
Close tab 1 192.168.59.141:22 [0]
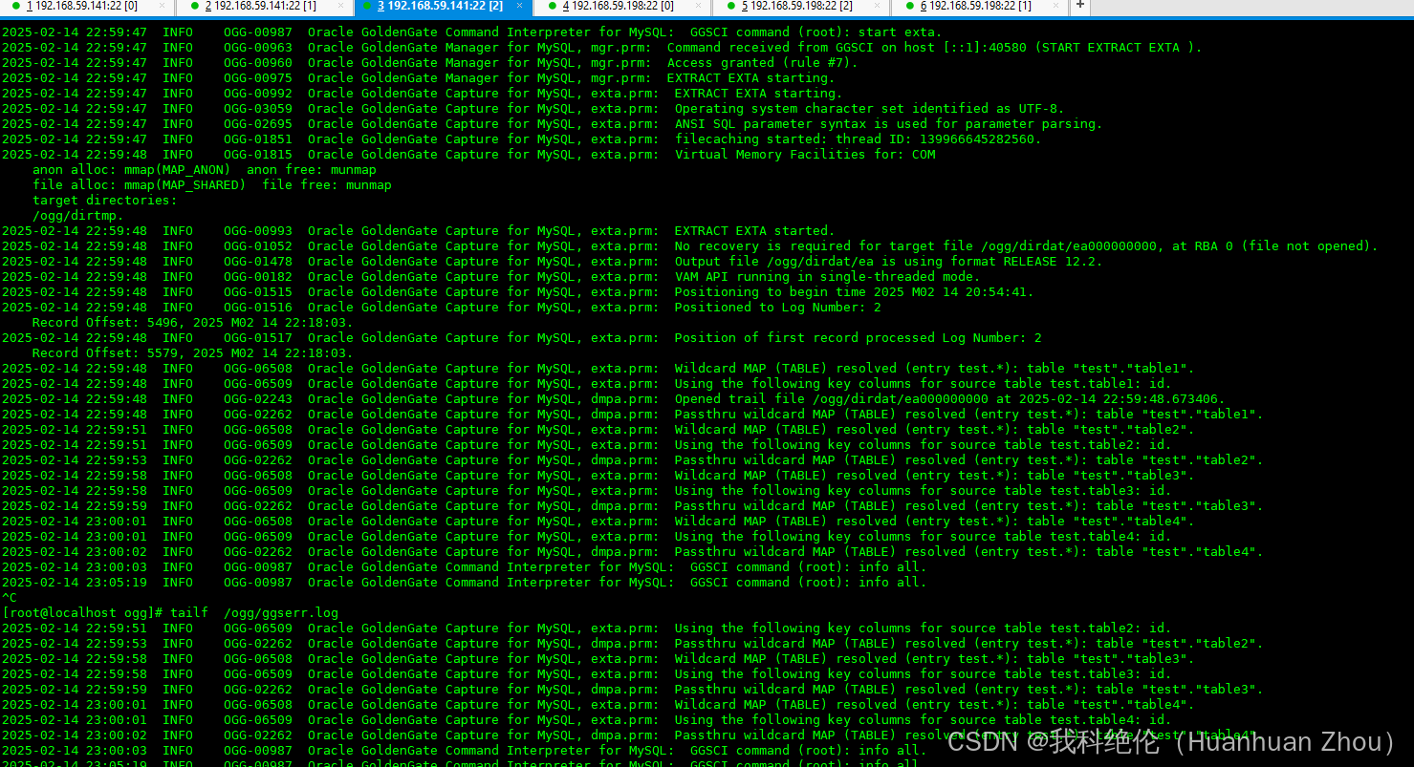coord(161,6)
